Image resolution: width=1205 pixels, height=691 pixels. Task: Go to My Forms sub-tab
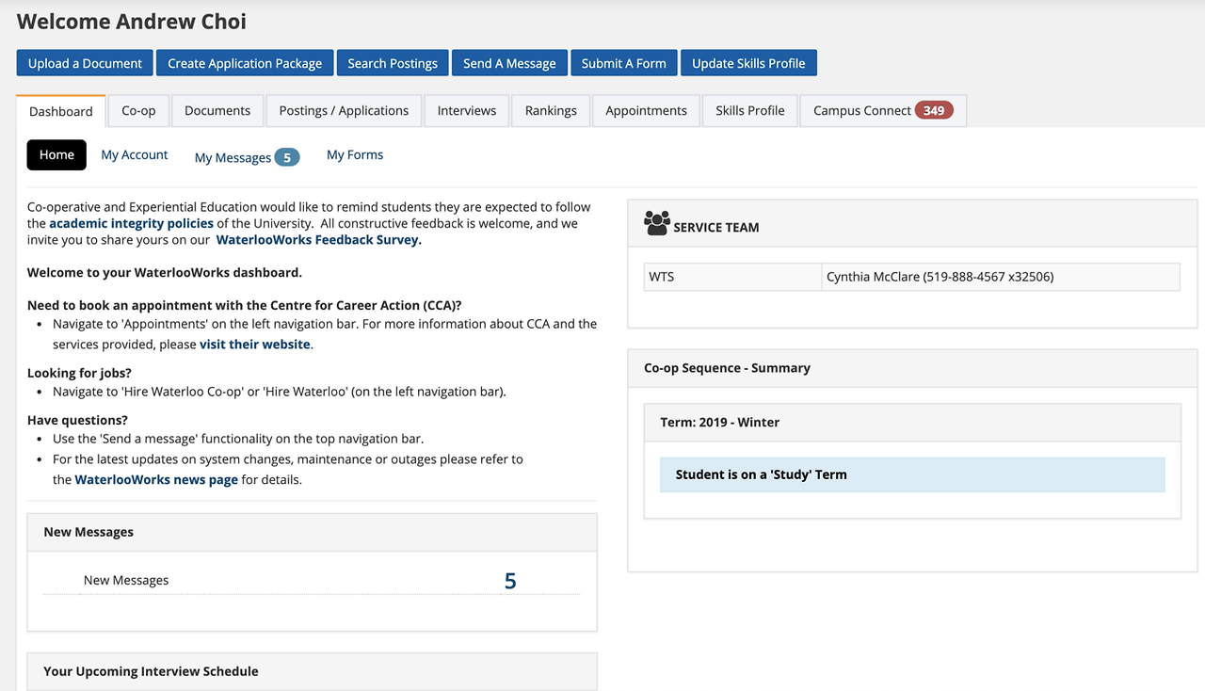click(355, 154)
